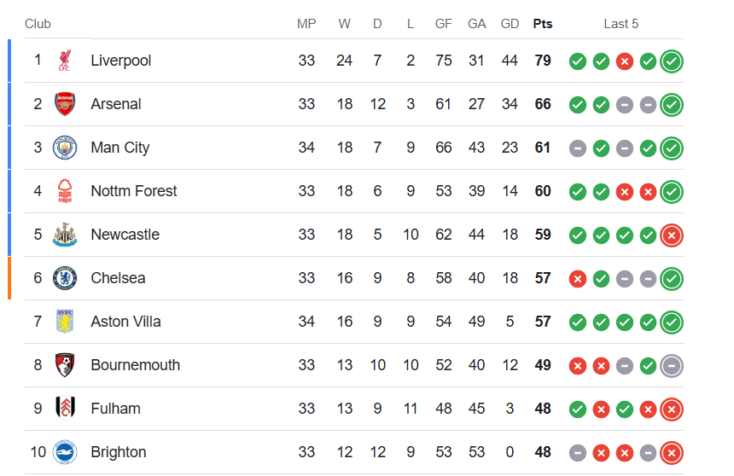The height and width of the screenshot is (476, 734).
Task: Click Liverpool's most recent win indicator
Action: [x=672, y=61]
